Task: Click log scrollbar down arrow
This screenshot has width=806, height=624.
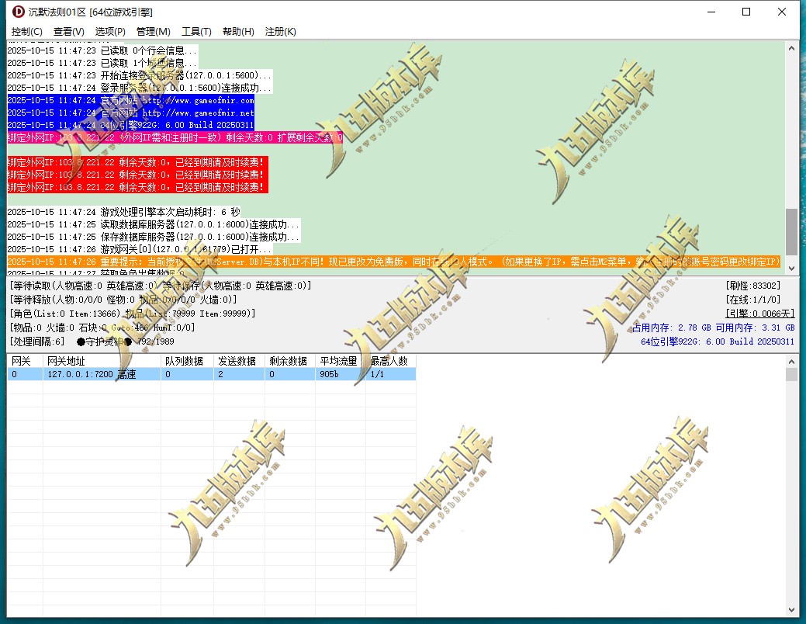Action: point(791,268)
